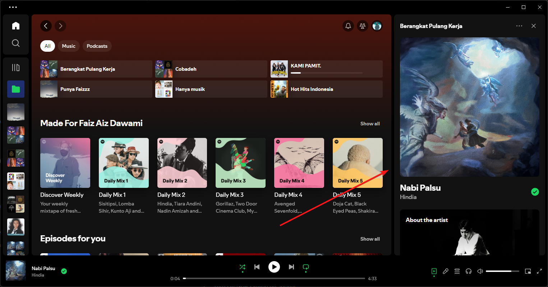
Task: Open Daily Mix 5 cover
Action: [358, 163]
